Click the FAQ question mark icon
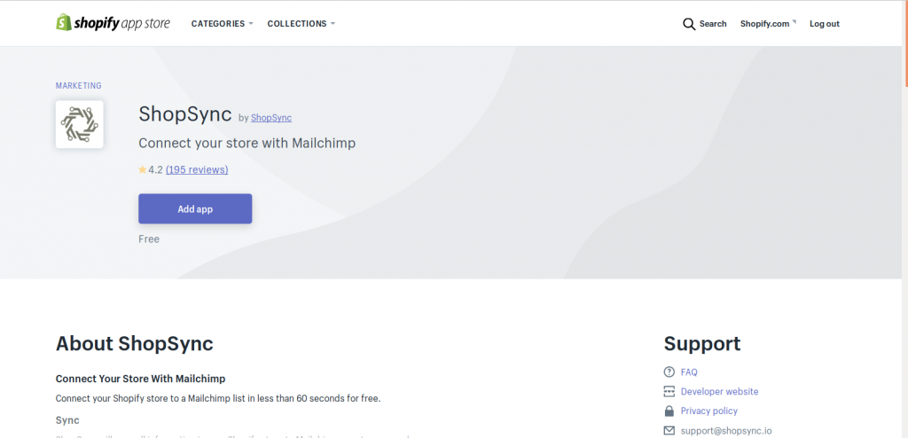Viewport: 908px width, 438px height. point(669,372)
